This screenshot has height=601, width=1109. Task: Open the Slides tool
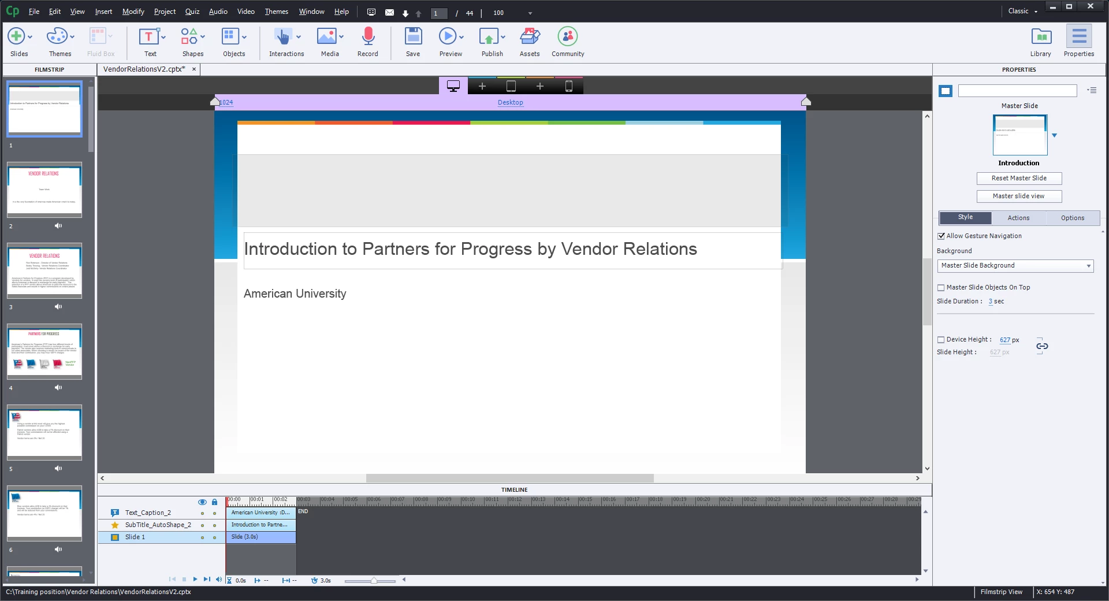pyautogui.click(x=16, y=36)
